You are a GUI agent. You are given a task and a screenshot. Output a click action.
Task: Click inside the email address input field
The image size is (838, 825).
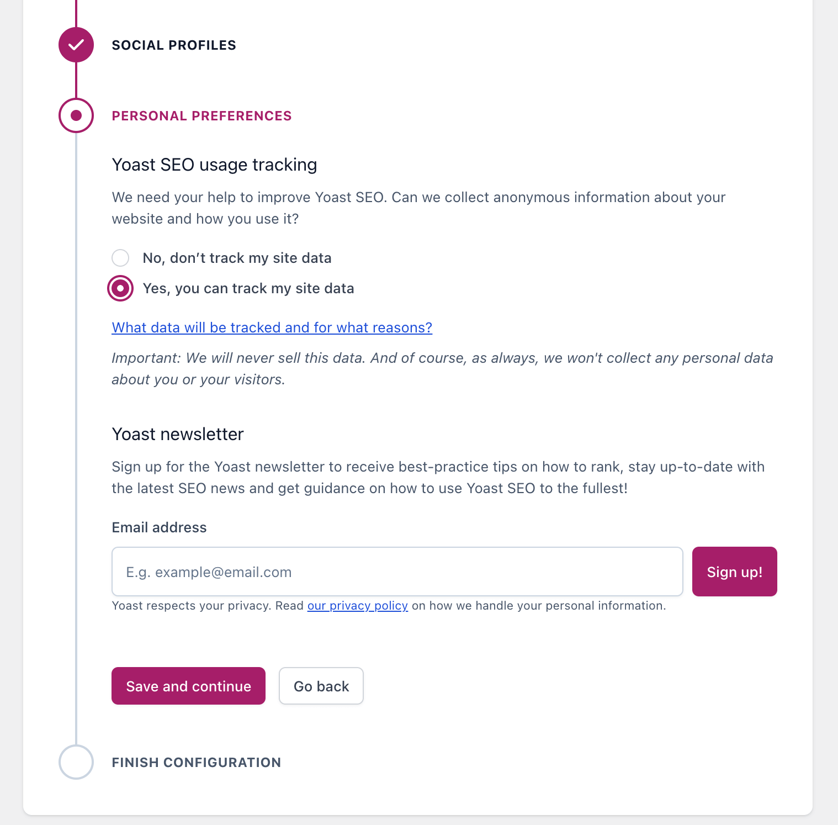tap(397, 572)
